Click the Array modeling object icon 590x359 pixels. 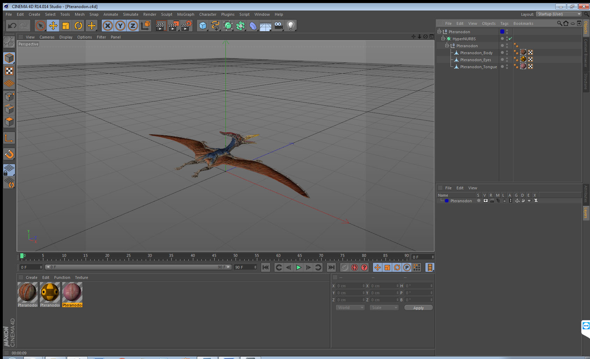(240, 26)
